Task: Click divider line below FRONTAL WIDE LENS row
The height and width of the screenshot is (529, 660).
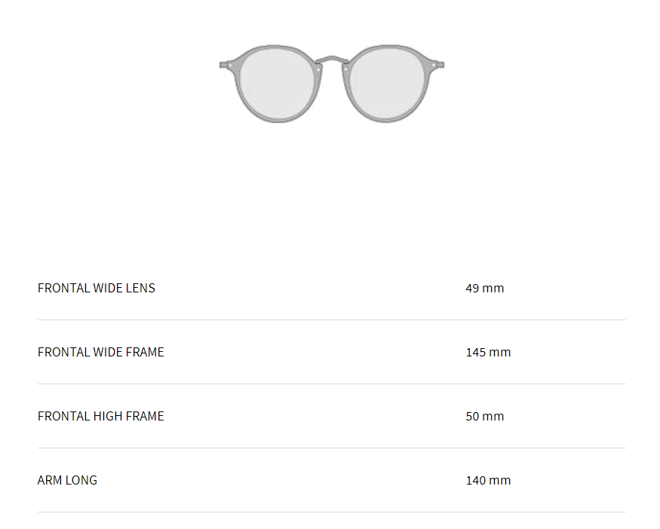Action: pos(332,320)
